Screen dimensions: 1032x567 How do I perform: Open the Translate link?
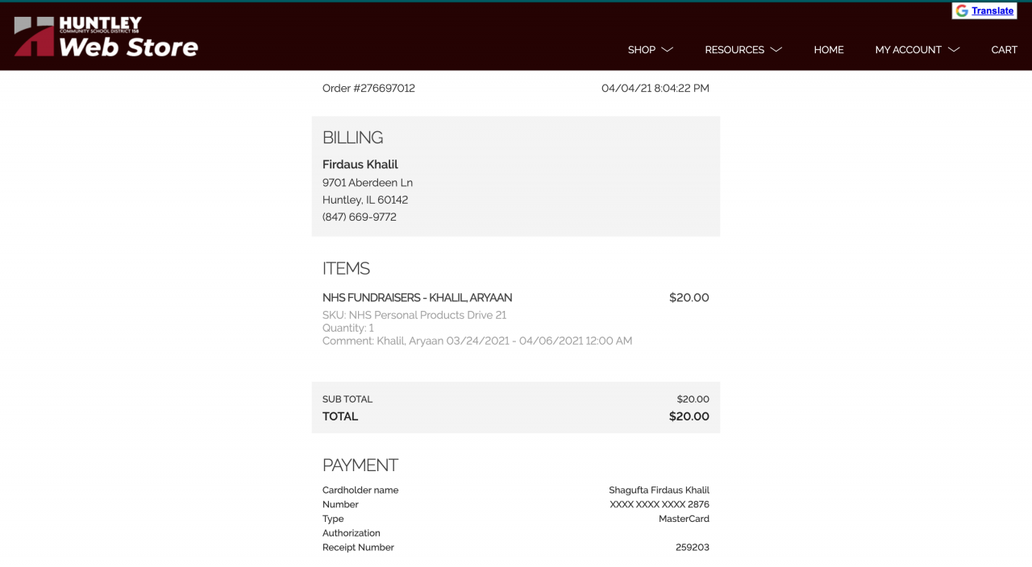coord(992,11)
